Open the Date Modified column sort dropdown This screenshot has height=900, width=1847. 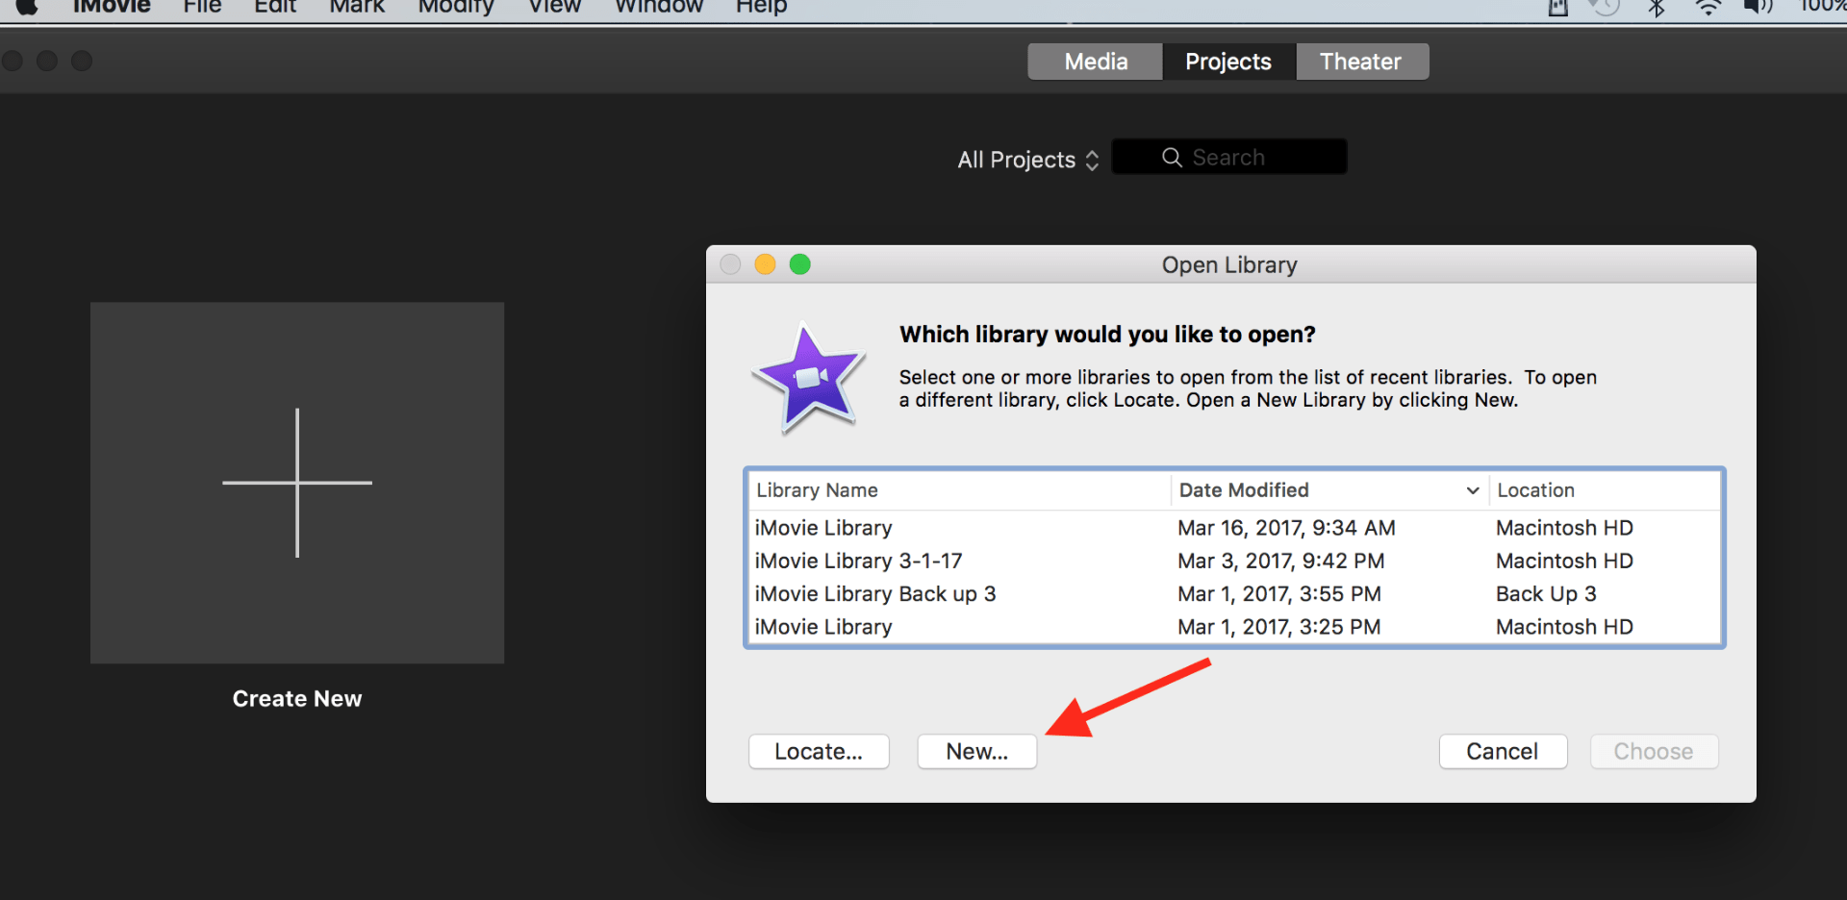tap(1472, 490)
